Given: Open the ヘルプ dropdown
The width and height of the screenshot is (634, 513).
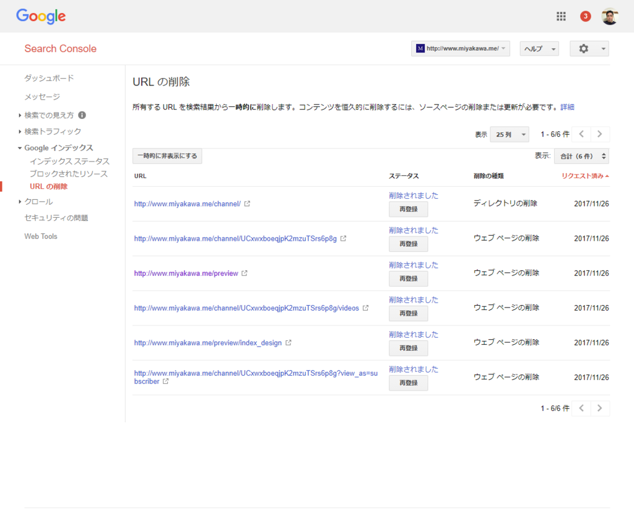Looking at the screenshot, I should tap(539, 48).
